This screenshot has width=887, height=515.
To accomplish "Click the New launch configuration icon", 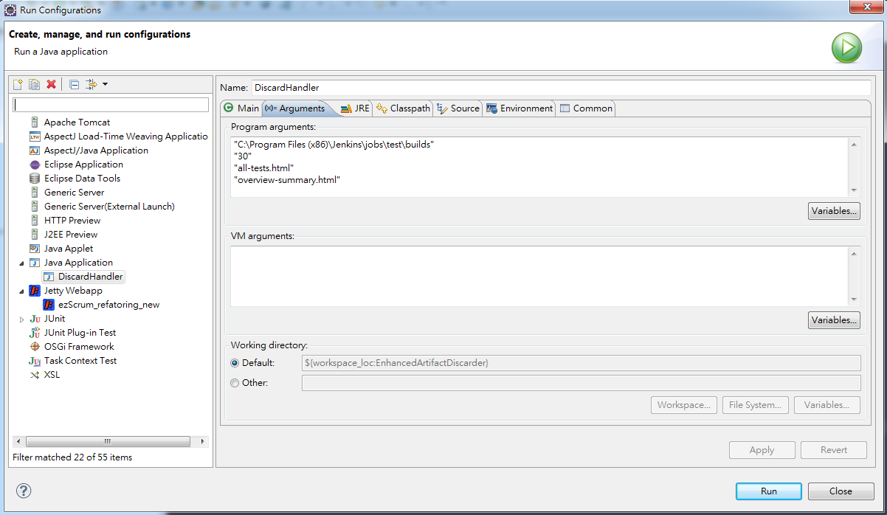I will pos(18,84).
